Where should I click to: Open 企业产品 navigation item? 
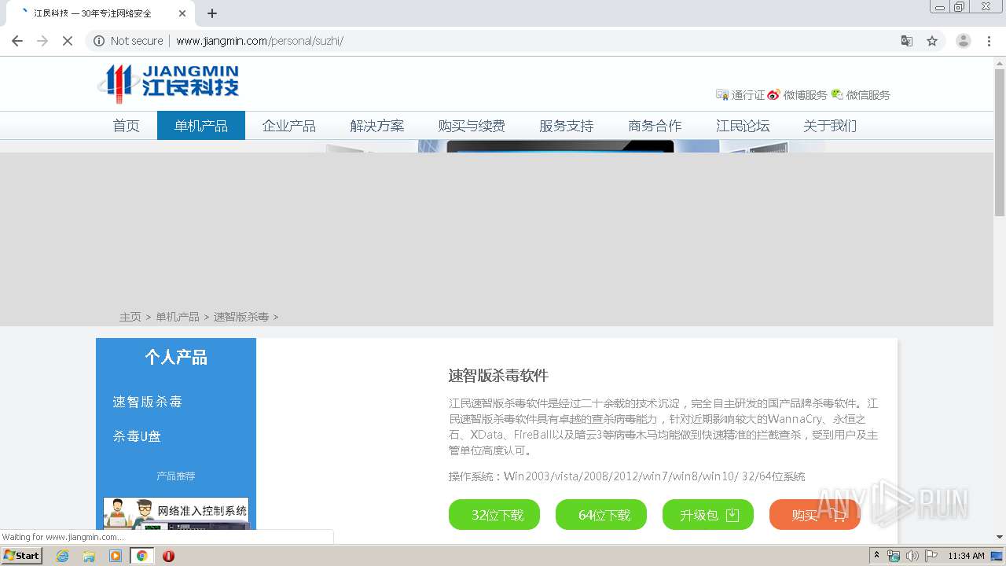tap(289, 126)
